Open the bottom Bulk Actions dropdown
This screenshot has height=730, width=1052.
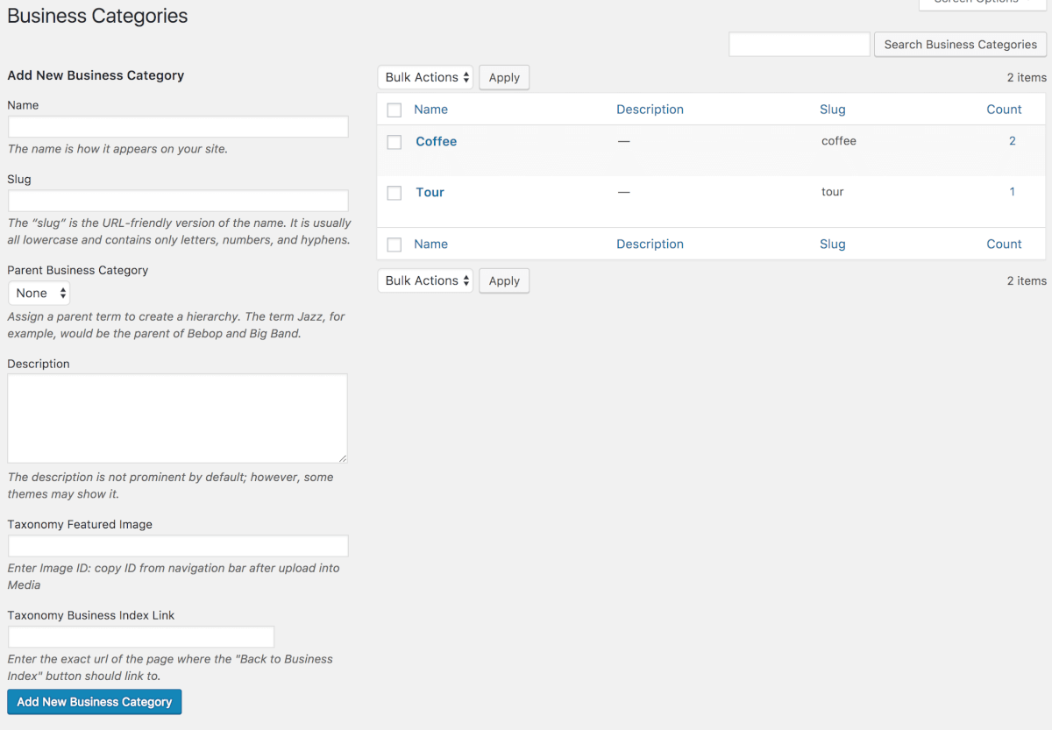click(425, 280)
